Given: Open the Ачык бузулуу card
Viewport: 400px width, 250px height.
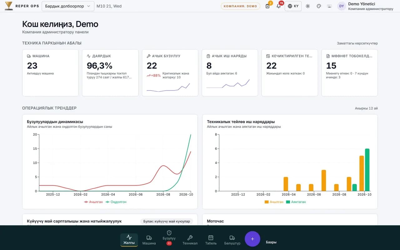Looking at the screenshot, I should [170, 72].
